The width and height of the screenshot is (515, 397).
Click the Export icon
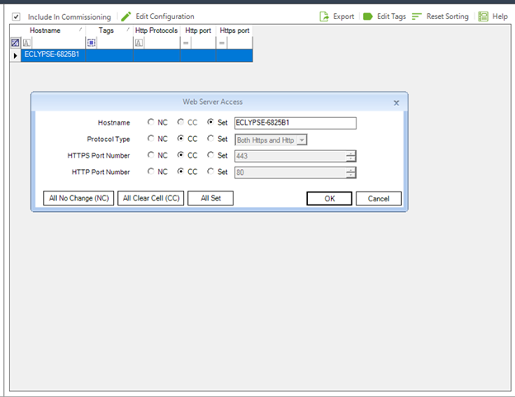[x=324, y=17]
